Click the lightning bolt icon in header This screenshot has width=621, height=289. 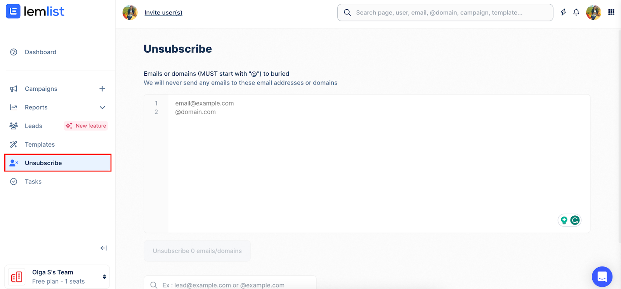tap(563, 12)
